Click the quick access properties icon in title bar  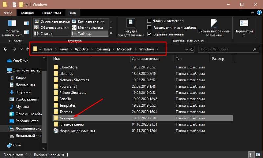14,4
